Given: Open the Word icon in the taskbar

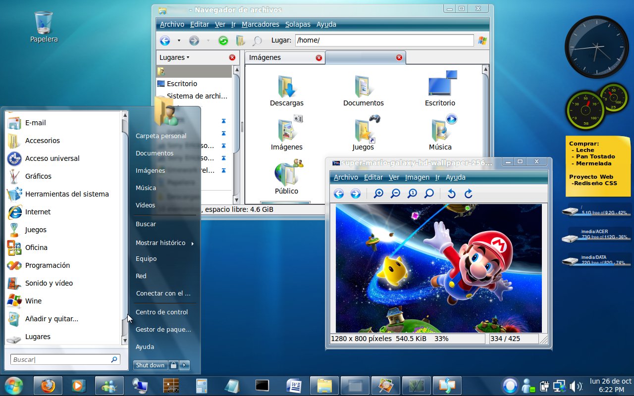Looking at the screenshot, I should (294, 385).
